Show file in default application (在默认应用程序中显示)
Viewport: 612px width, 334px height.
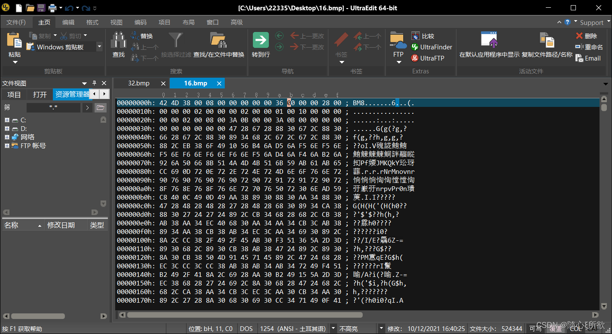pos(489,45)
